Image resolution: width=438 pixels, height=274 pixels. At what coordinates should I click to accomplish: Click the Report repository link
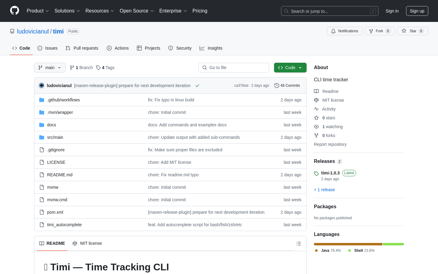(330, 144)
